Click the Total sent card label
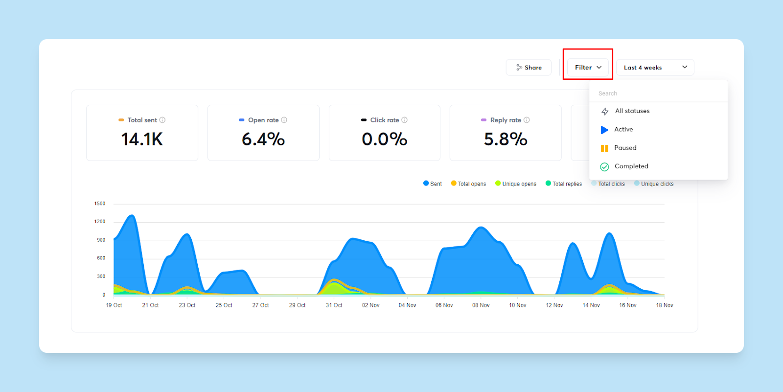Image resolution: width=783 pixels, height=392 pixels. (142, 120)
